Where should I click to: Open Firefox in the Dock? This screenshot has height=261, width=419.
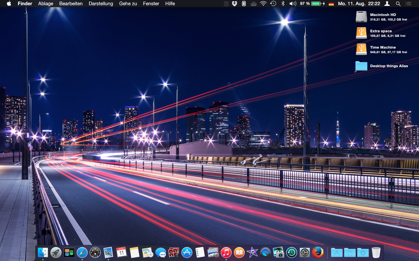(x=318, y=252)
